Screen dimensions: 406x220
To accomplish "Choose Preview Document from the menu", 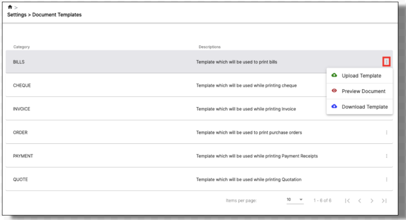I will click(x=360, y=91).
